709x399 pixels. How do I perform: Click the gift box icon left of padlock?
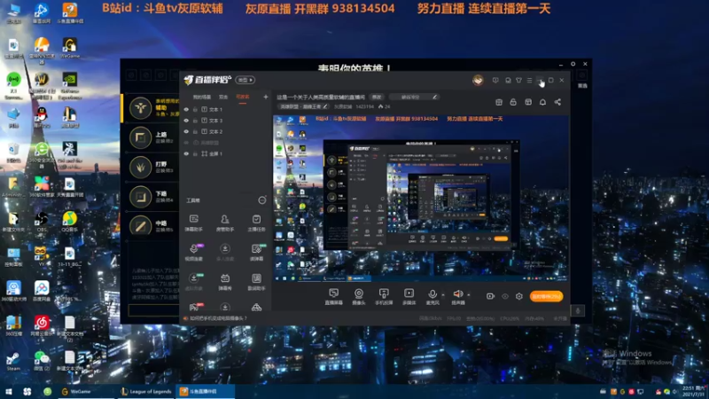tap(499, 102)
